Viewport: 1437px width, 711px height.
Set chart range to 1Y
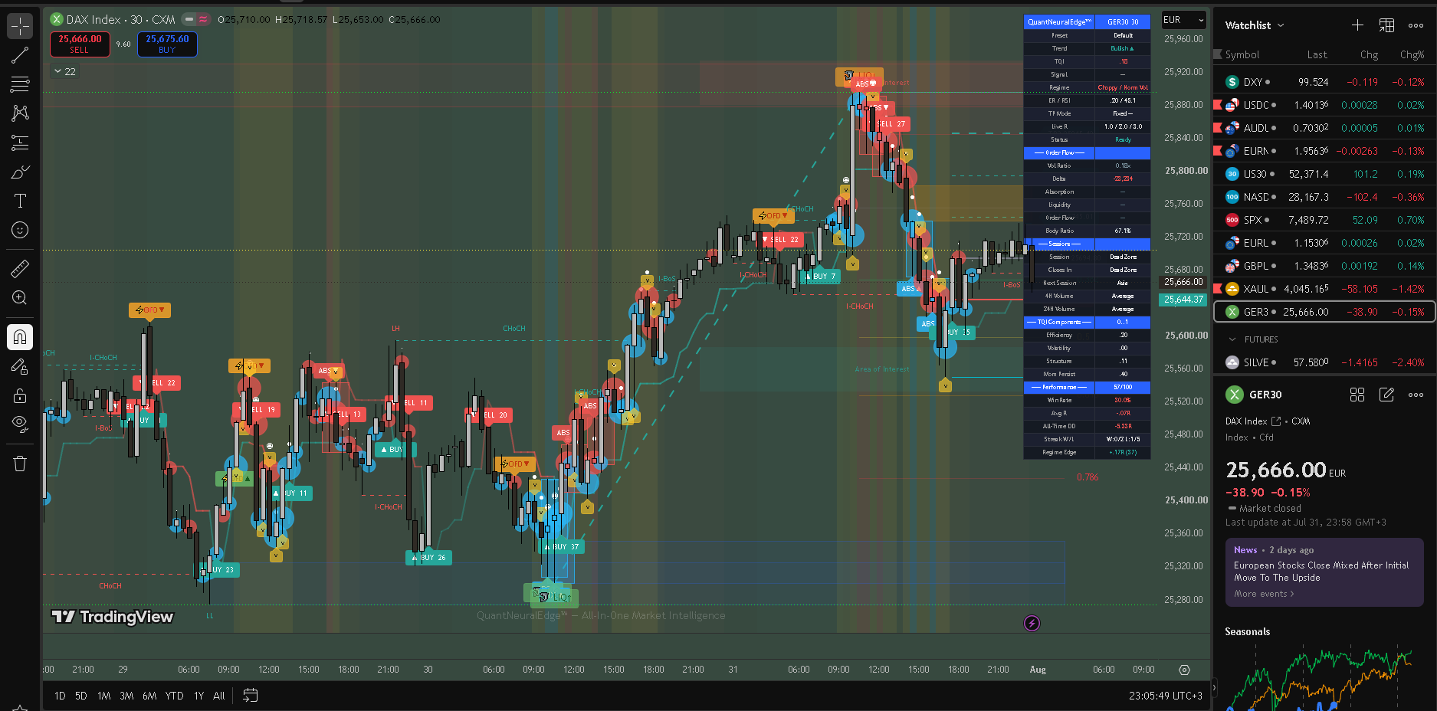click(198, 696)
